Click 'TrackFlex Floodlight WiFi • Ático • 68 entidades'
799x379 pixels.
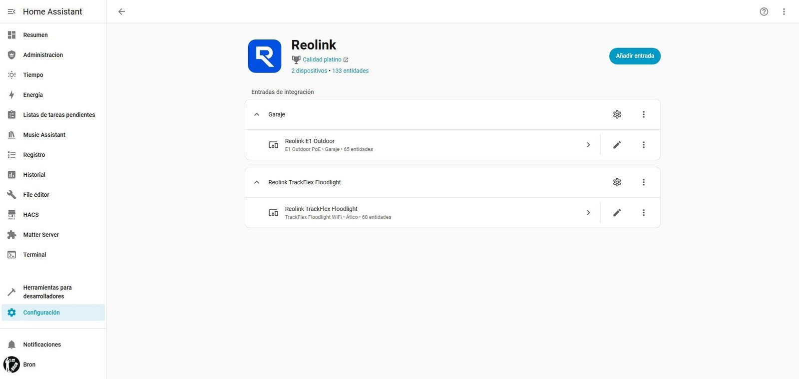[x=338, y=217]
